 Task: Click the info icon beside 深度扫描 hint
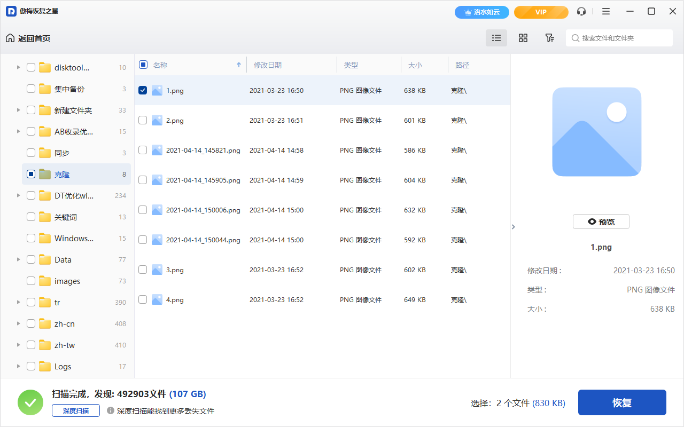111,410
